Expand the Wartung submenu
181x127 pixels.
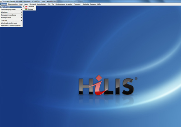(x=11, y=12)
